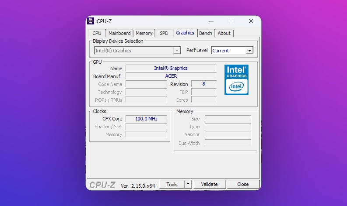Image resolution: width=347 pixels, height=206 pixels.
Task: Switch to the CPU tab
Action: [x=97, y=33]
